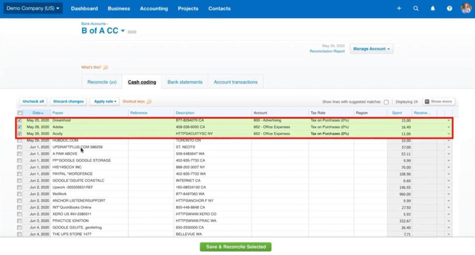Enable Show lines with suggested matches
Viewport: 475px width, 255px height.
[386, 102]
